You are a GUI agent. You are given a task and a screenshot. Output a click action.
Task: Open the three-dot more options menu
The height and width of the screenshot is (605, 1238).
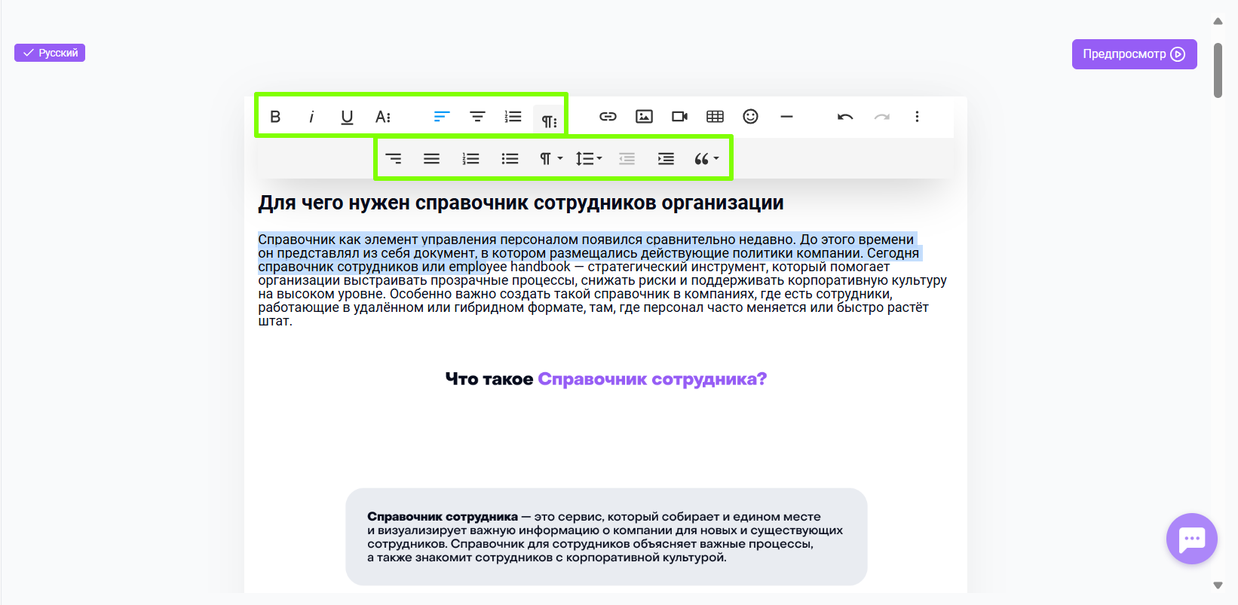pyautogui.click(x=917, y=117)
